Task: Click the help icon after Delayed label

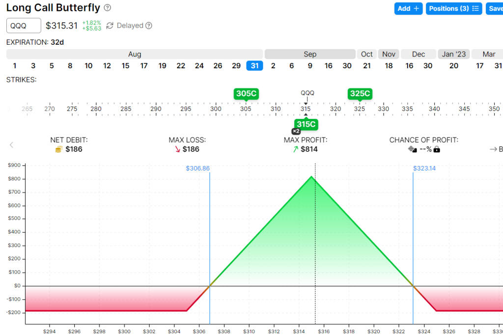Action: (x=149, y=26)
